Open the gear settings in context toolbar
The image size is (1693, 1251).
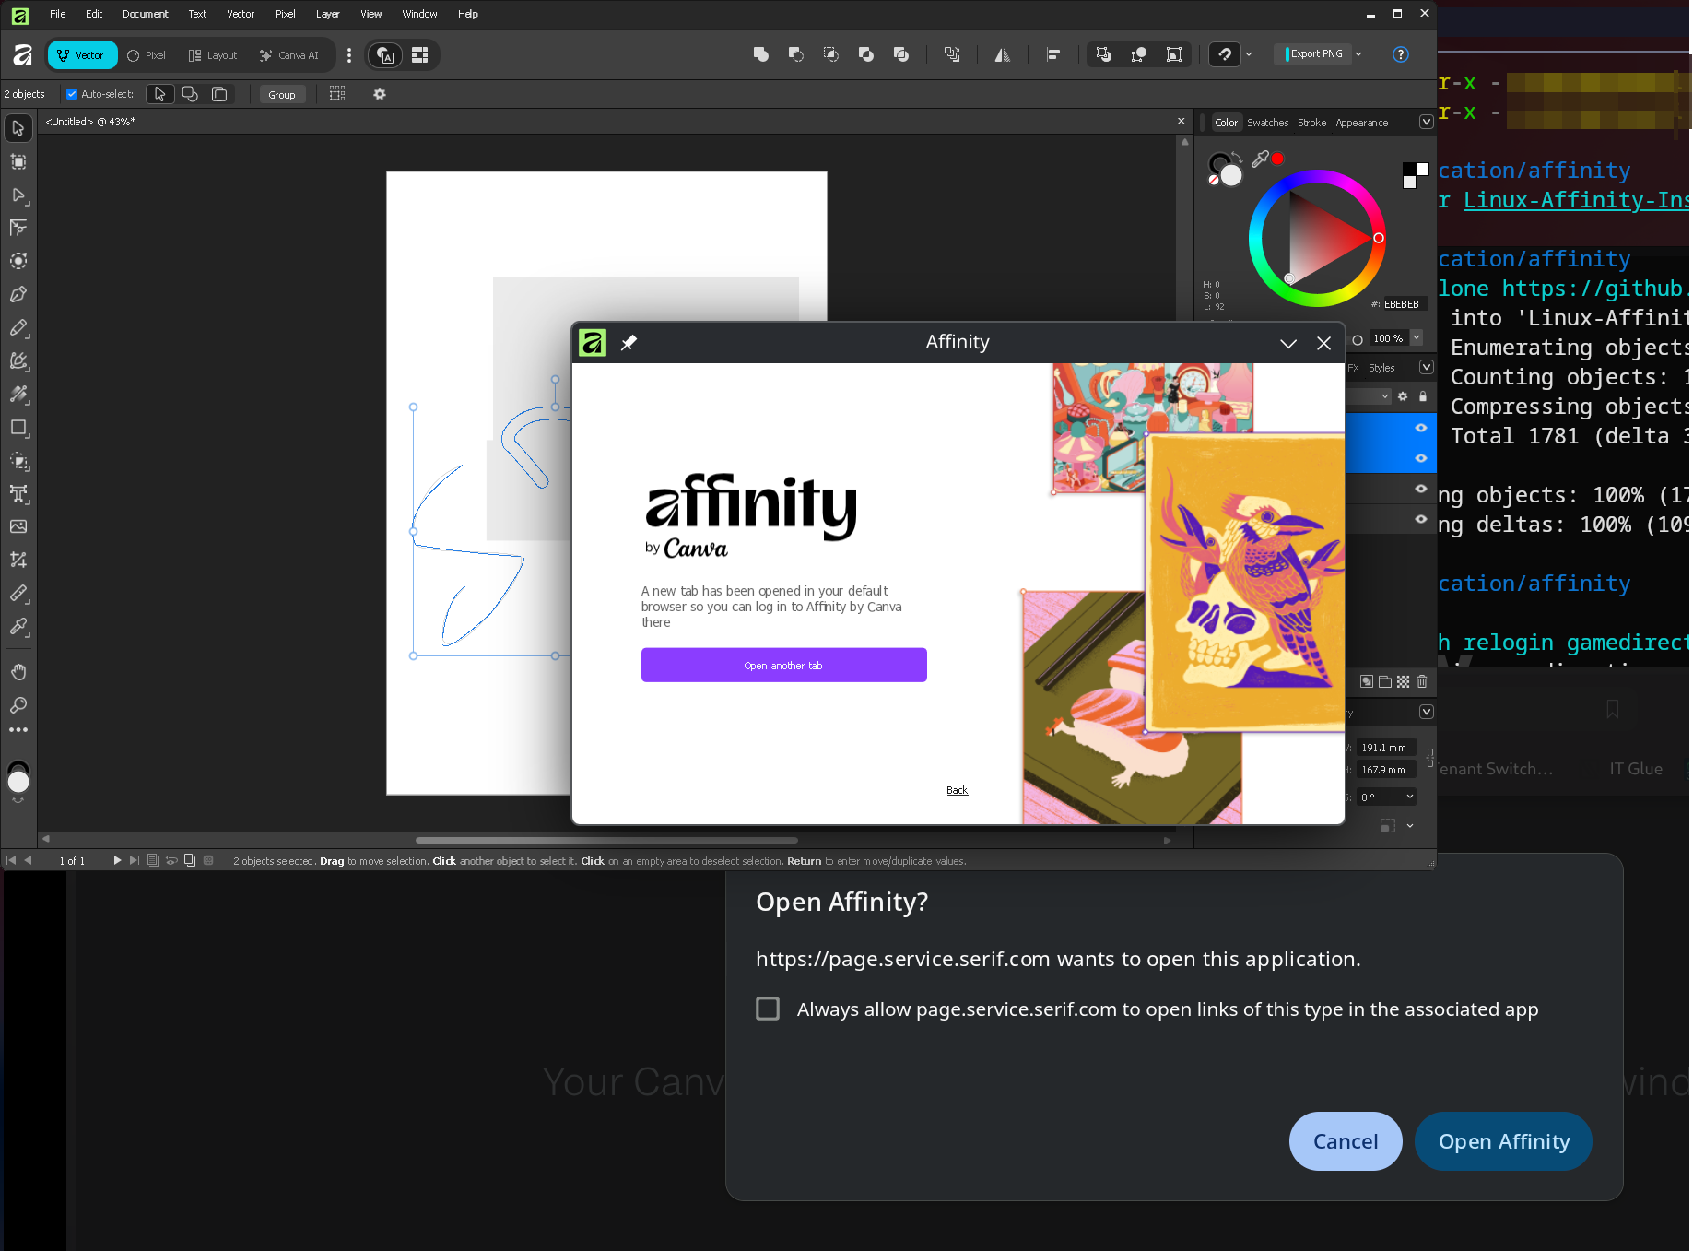[380, 94]
